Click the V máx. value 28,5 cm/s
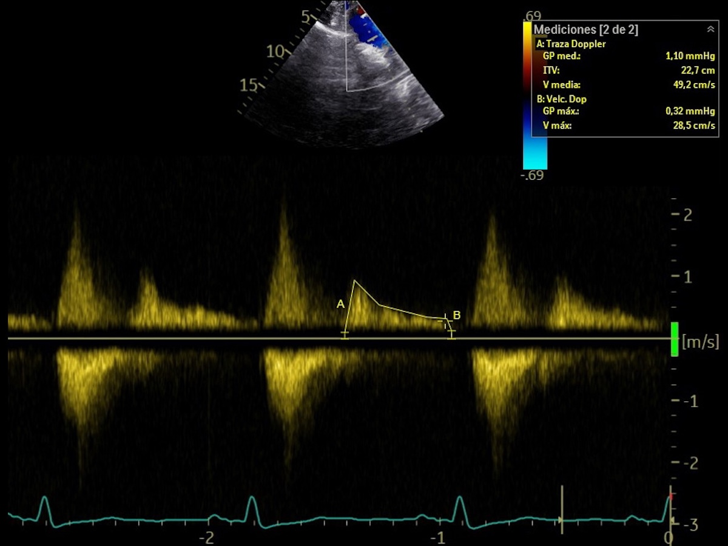Viewport: 728px width, 546px height. pyautogui.click(x=693, y=126)
